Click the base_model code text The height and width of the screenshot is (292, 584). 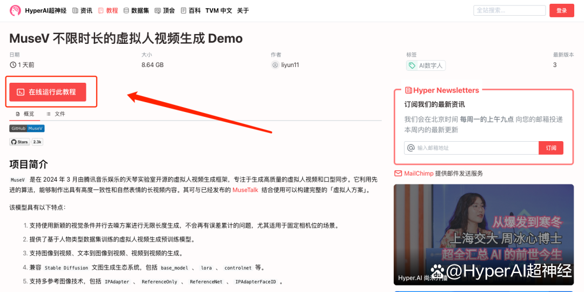pos(175,268)
